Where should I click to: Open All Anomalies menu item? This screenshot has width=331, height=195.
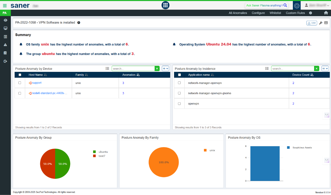click(x=238, y=13)
